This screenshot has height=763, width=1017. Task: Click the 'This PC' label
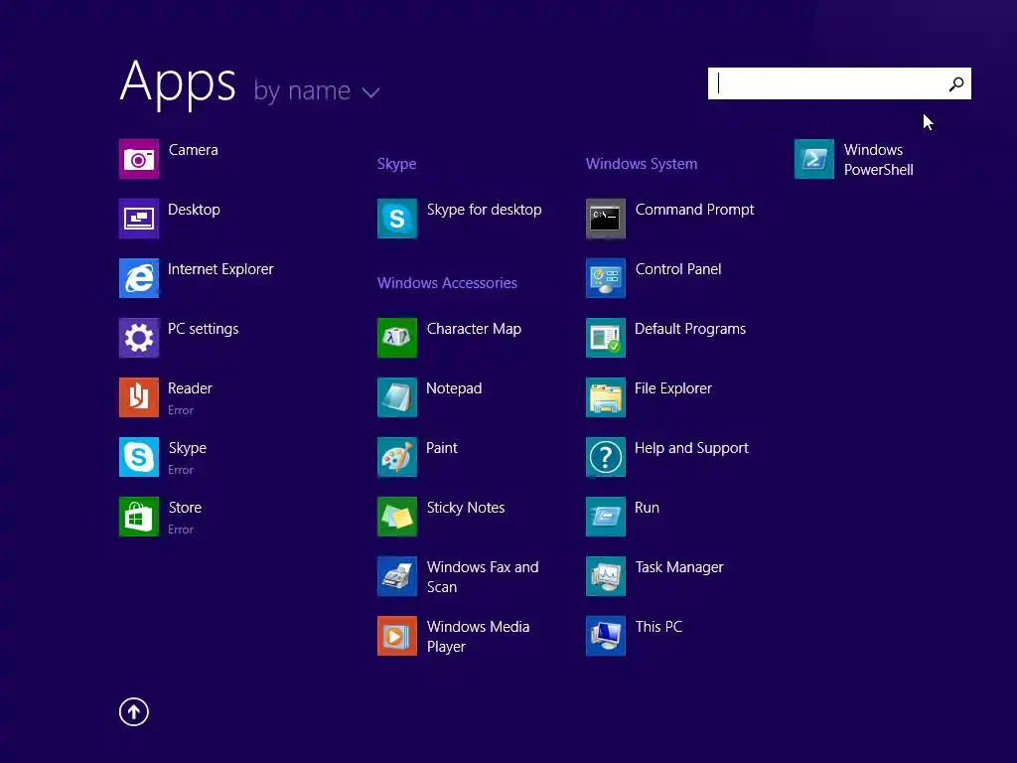(x=659, y=627)
